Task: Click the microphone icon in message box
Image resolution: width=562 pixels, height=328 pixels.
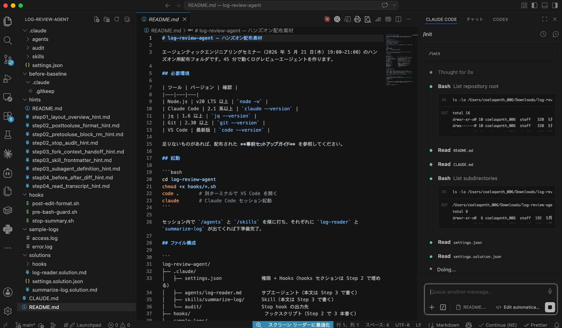Action: pyautogui.click(x=550, y=291)
